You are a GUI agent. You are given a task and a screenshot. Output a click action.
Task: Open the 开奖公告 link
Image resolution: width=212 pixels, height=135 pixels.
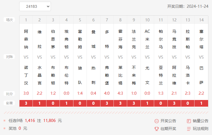point(168,121)
